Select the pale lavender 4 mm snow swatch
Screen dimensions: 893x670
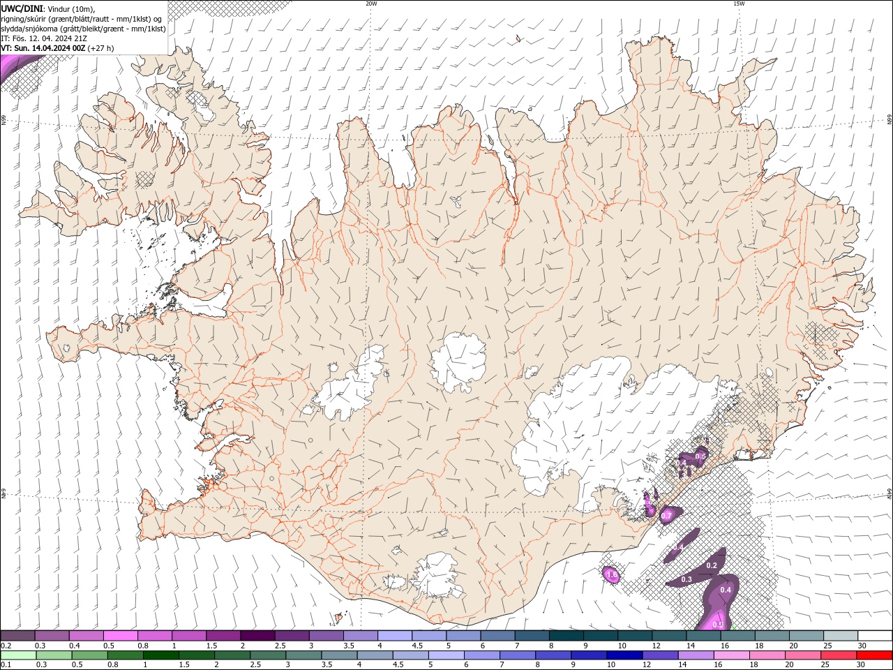click(394, 636)
